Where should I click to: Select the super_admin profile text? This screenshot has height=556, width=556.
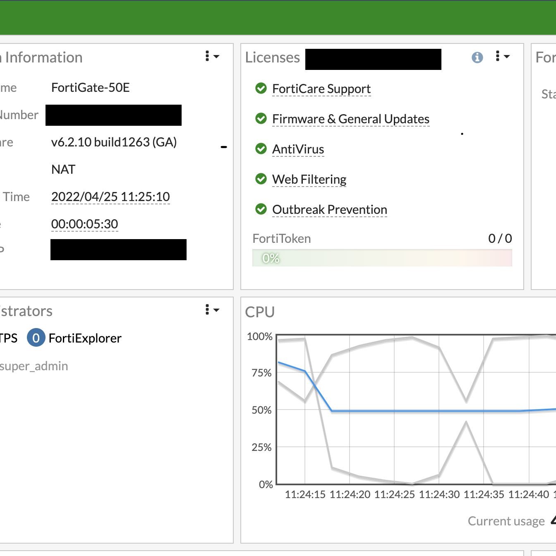[x=34, y=366]
